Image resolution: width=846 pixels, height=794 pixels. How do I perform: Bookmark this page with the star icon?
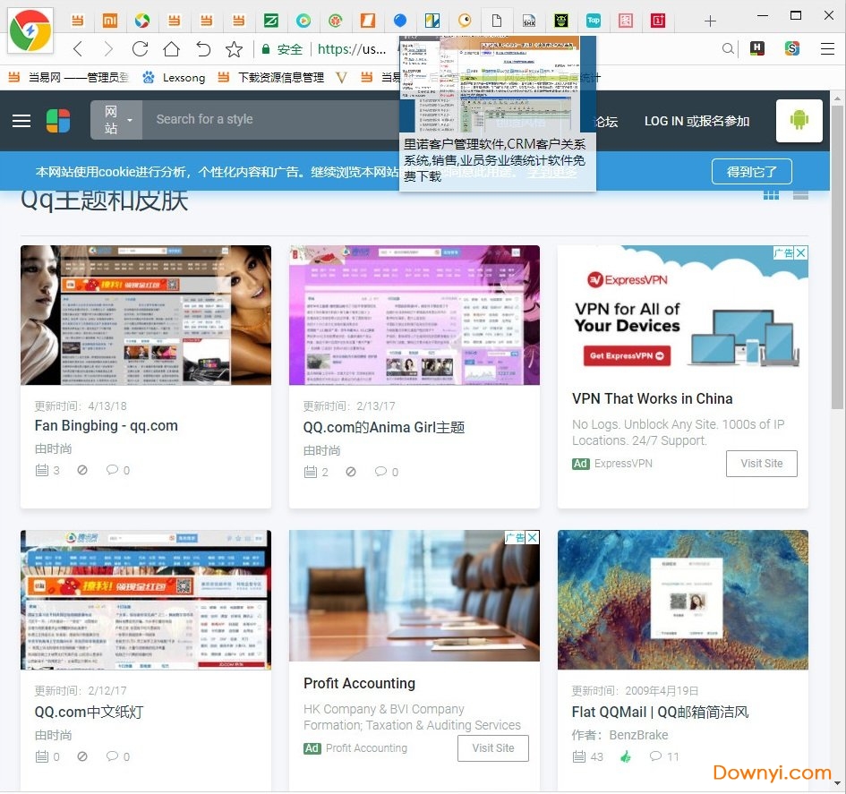pos(234,49)
